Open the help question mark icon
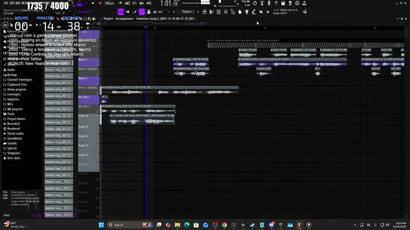This screenshot has width=410, height=230. (x=276, y=3)
